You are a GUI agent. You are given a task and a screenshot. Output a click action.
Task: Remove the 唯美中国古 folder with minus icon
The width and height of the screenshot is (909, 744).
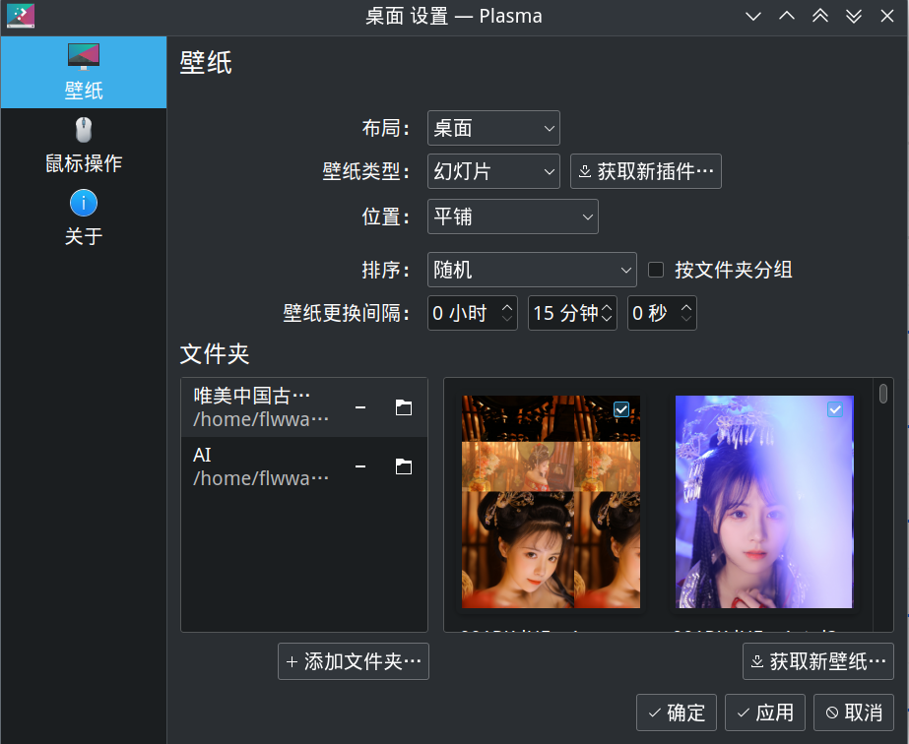[x=360, y=407]
